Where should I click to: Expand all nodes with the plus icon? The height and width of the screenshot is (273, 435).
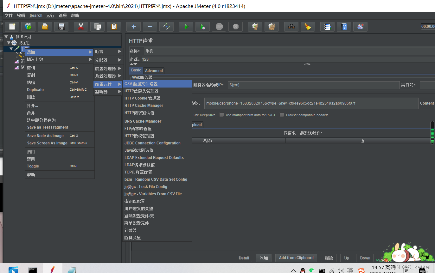[134, 27]
